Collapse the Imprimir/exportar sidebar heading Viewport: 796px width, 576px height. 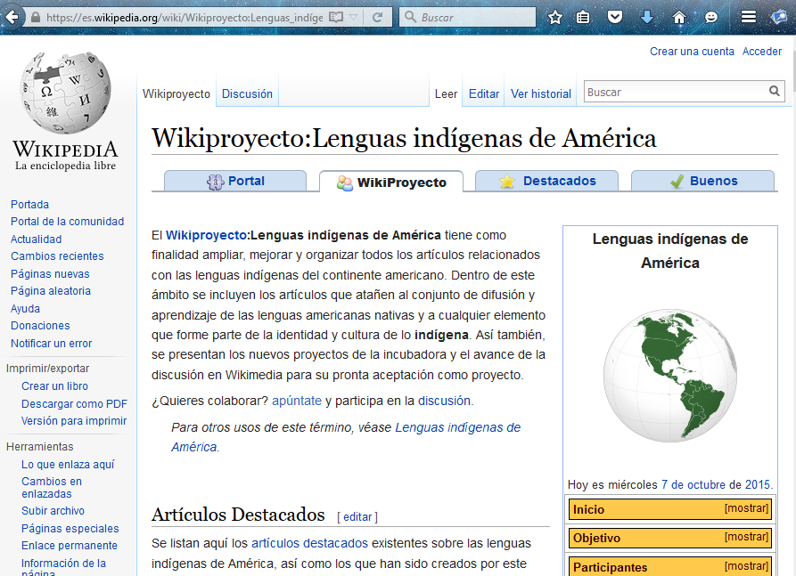pos(48,368)
